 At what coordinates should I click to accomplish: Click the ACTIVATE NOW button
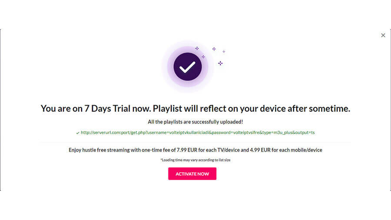point(192,173)
